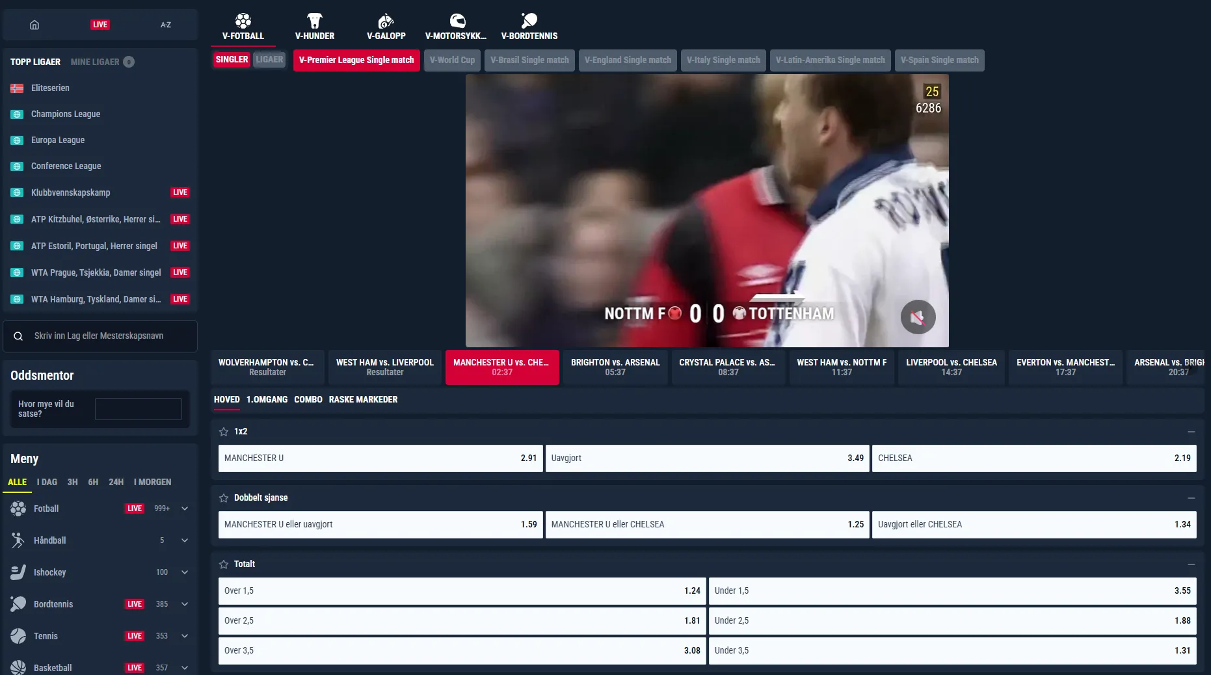Filter menu by I MORGEN

(152, 483)
